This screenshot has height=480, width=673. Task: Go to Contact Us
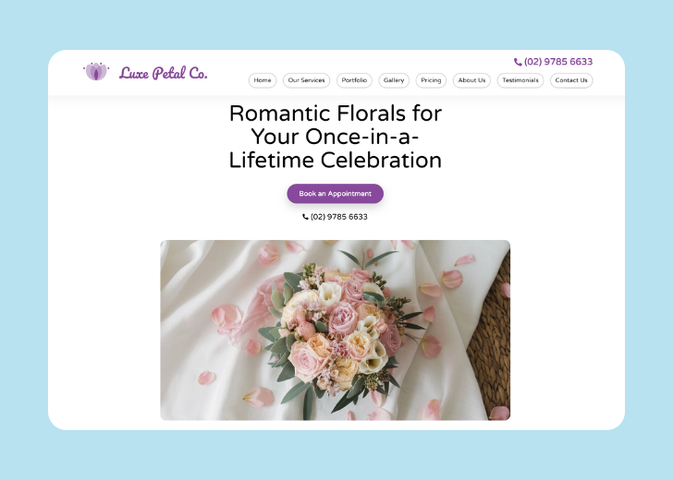571,80
